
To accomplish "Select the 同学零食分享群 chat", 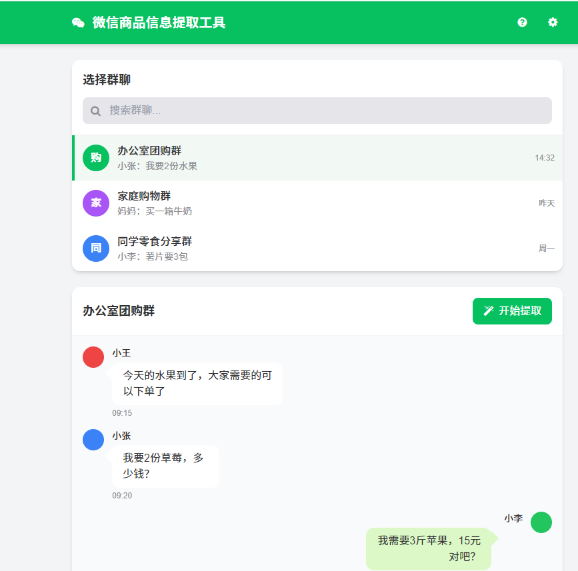I will [x=317, y=249].
